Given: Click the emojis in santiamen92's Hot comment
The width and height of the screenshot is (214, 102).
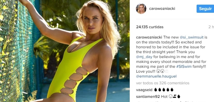Looking at the screenshot, I should tap(174, 96).
